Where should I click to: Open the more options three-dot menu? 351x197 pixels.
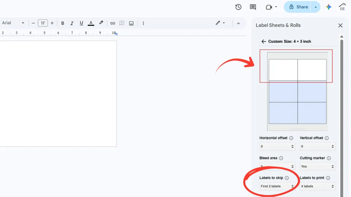coord(143,23)
